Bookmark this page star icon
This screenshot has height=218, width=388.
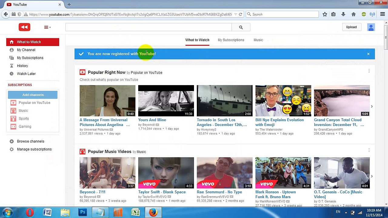click(x=325, y=14)
